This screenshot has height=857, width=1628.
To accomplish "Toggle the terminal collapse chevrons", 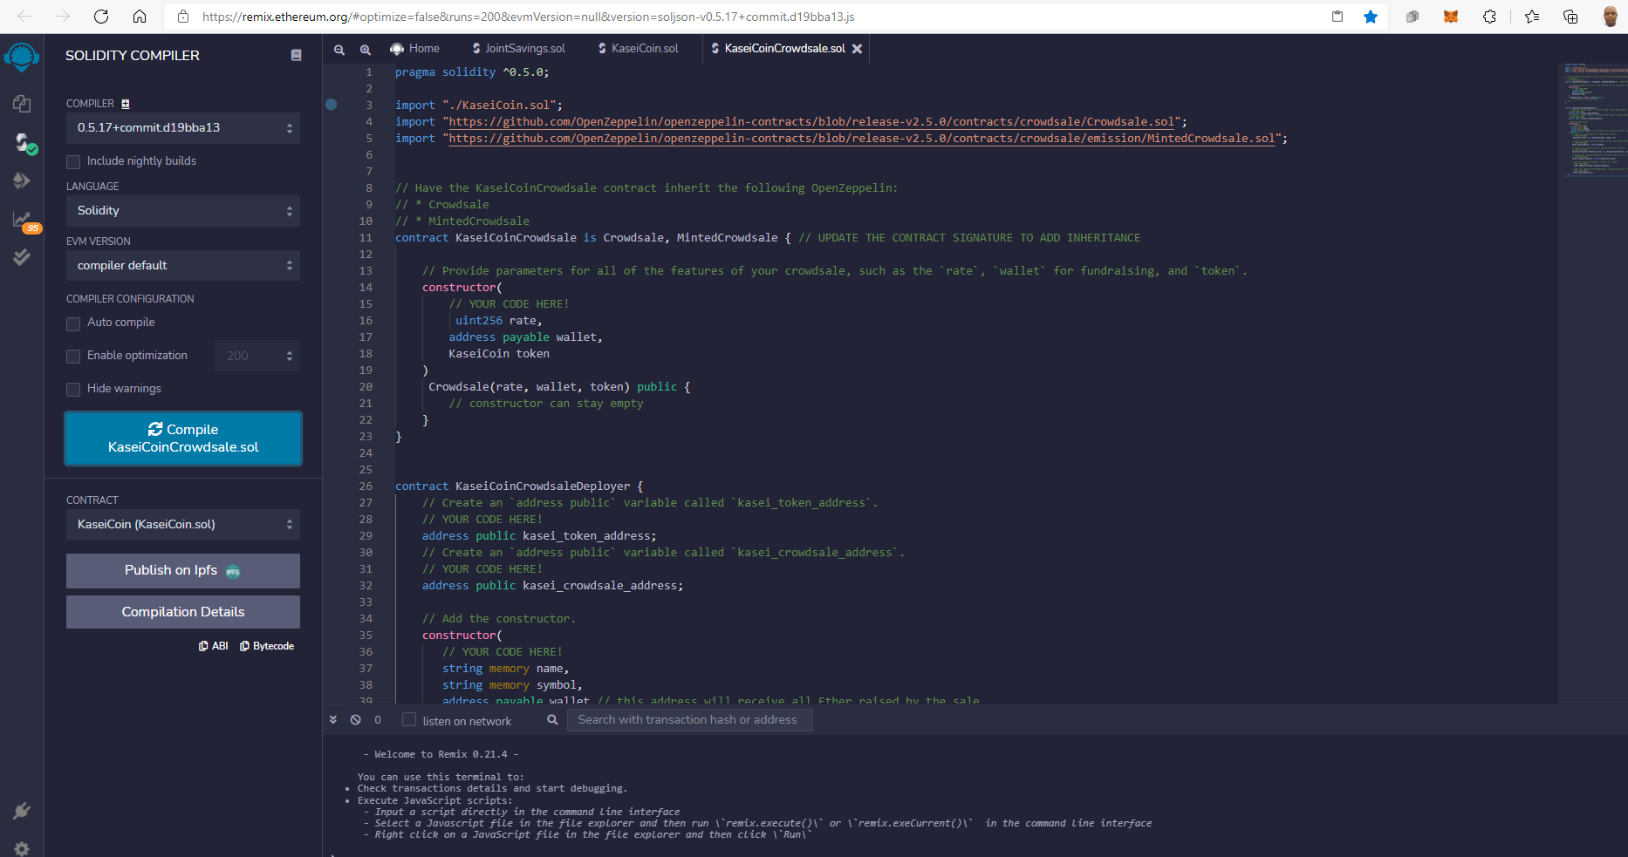I will [x=332, y=720].
